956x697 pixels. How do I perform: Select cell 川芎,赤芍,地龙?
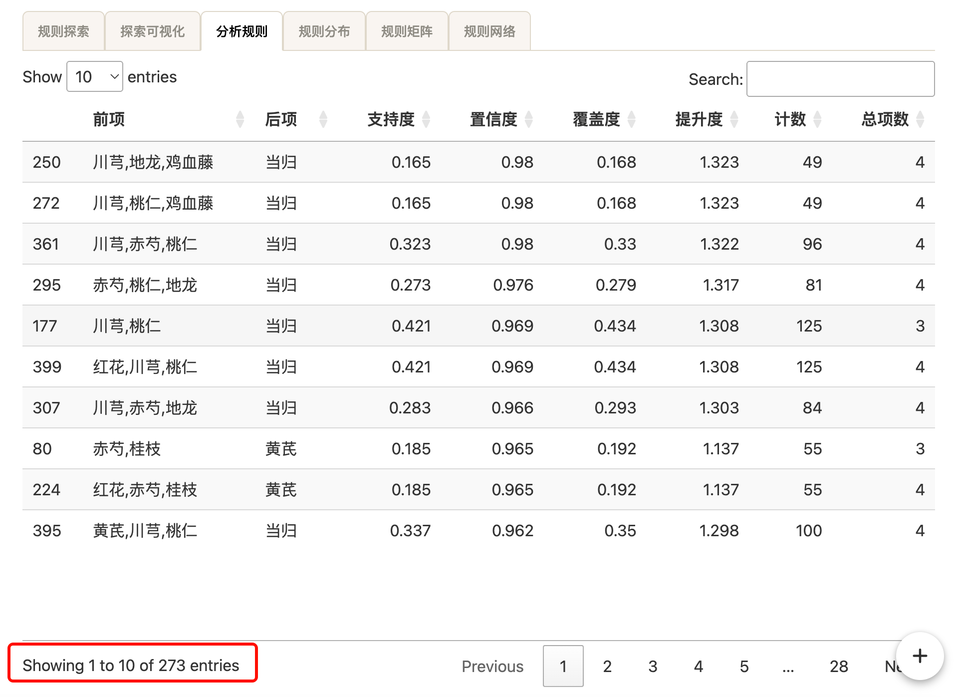(x=145, y=408)
